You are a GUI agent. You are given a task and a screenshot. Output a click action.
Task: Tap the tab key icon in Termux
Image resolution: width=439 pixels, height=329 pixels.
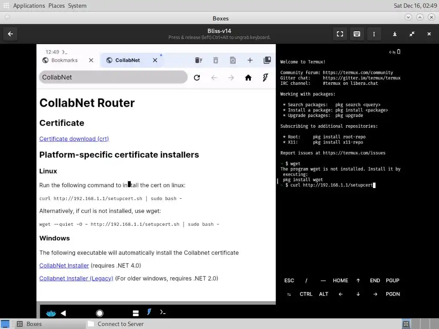coord(289,294)
